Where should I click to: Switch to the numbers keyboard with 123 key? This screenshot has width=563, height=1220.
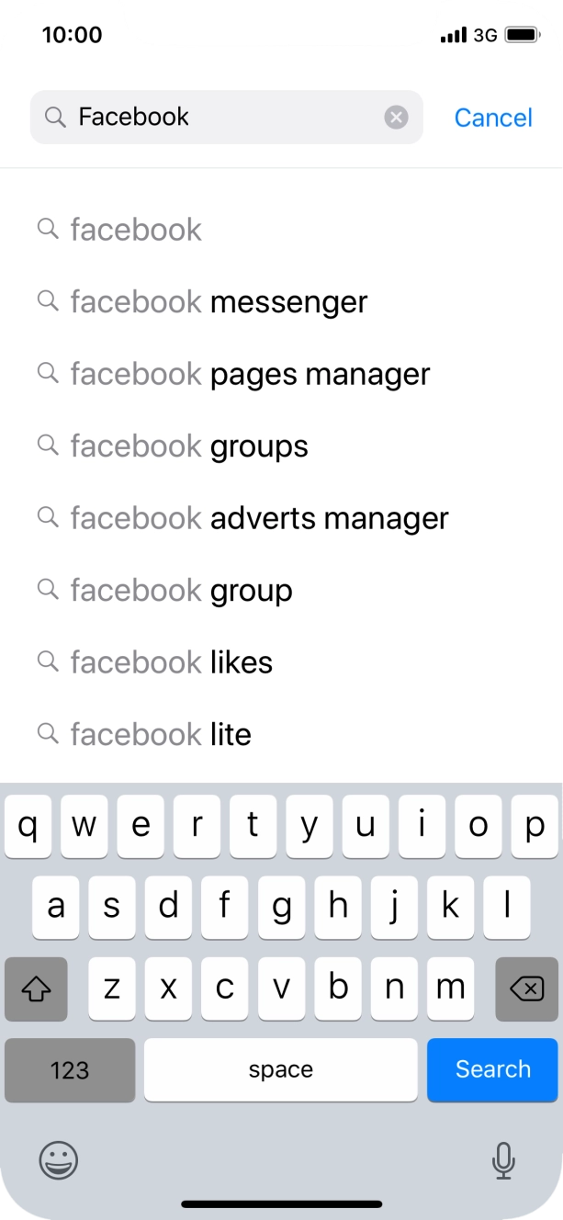pos(70,1069)
